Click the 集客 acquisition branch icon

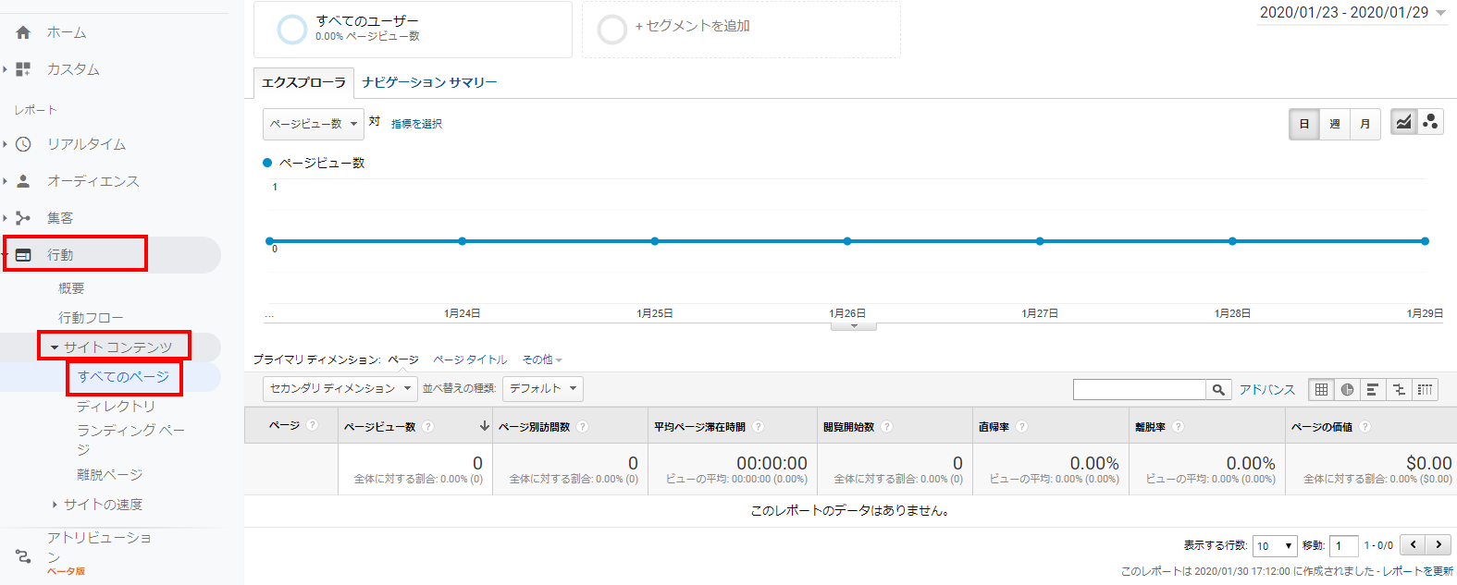(23, 218)
